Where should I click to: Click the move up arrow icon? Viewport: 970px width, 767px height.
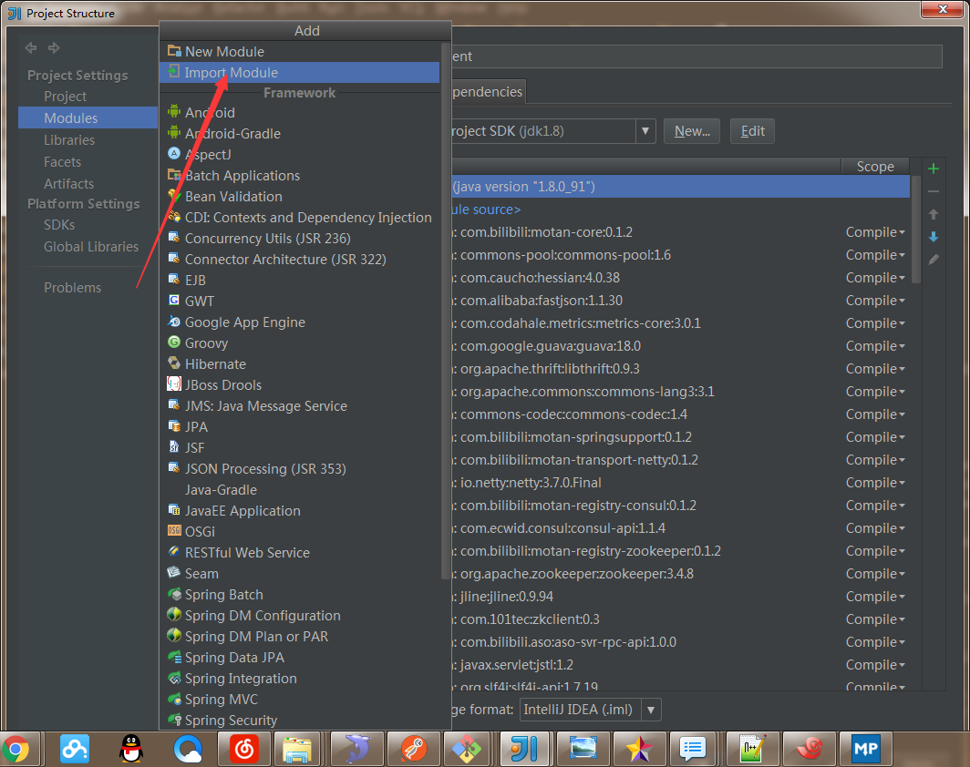tap(934, 214)
